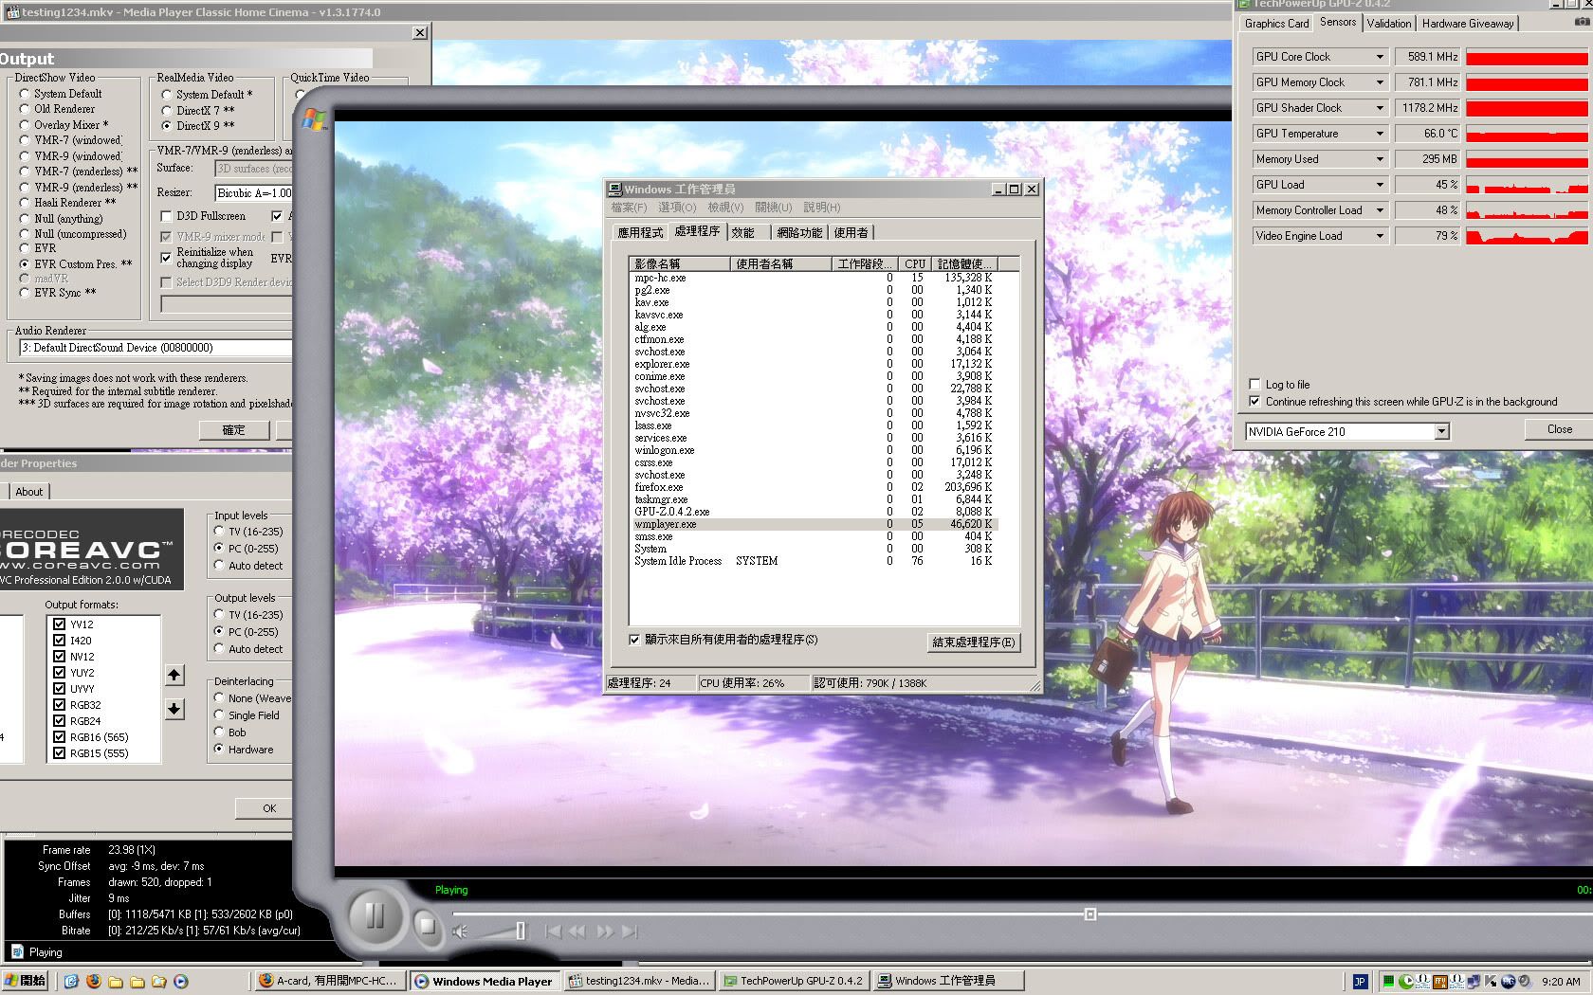This screenshot has width=1593, height=995.
Task: Select Bob deinterlacing option
Action: (x=229, y=733)
